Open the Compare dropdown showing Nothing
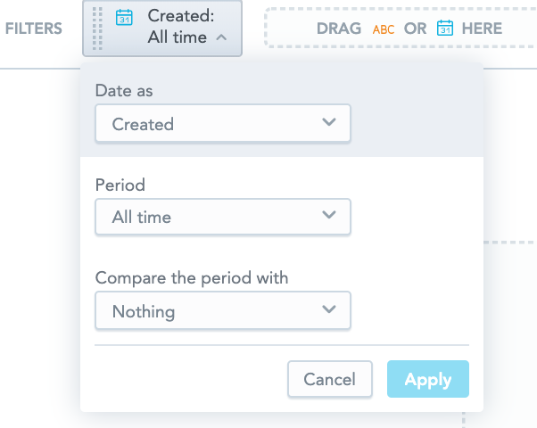Screen dimensions: 537x428 222,311
